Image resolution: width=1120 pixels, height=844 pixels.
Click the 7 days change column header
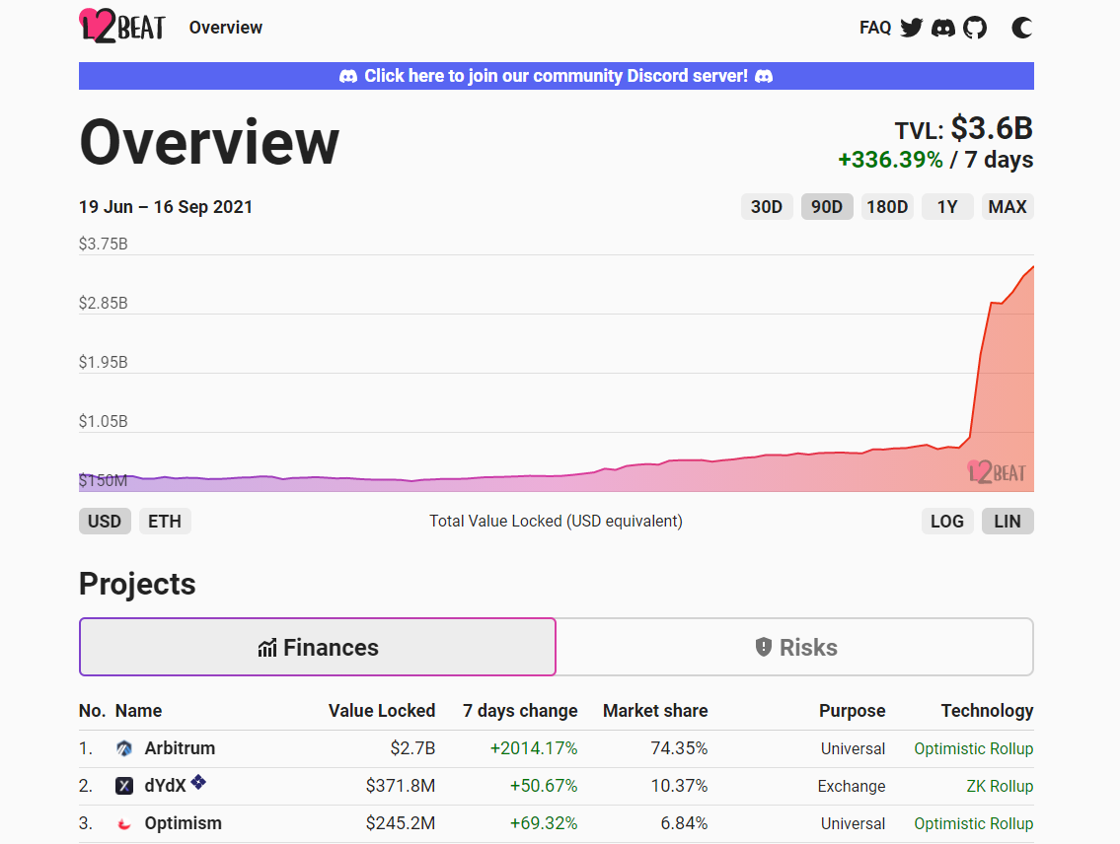pyautogui.click(x=520, y=711)
